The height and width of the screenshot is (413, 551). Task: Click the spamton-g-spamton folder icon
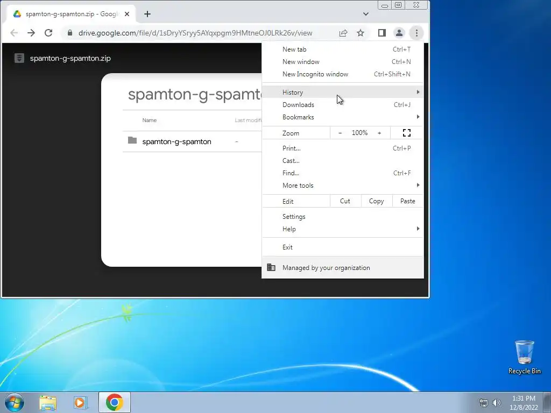click(132, 140)
